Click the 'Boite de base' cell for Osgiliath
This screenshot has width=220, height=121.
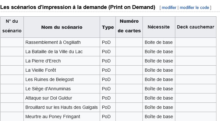click(159, 42)
